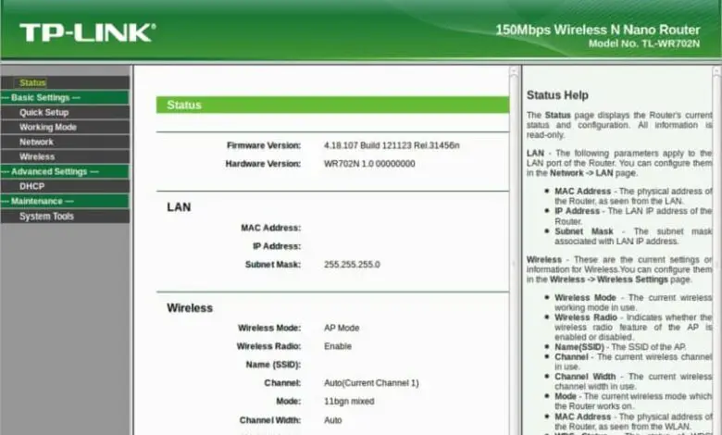722x435 pixels.
Task: Click Model No. TL-WR702N header text
Action: click(x=644, y=43)
